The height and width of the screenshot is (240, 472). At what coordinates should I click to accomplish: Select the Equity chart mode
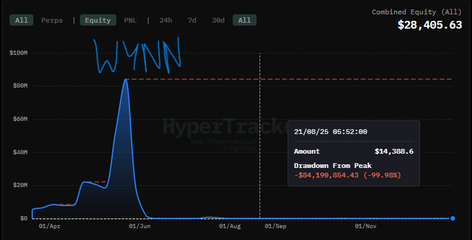[x=98, y=20]
